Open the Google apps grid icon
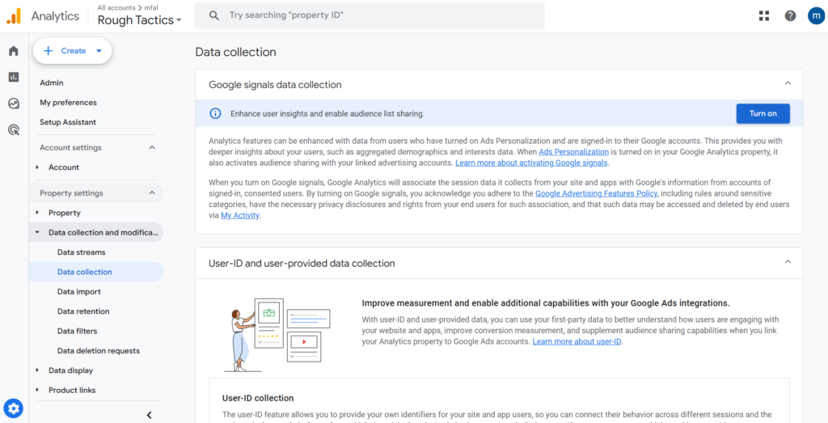The image size is (828, 423). (763, 16)
